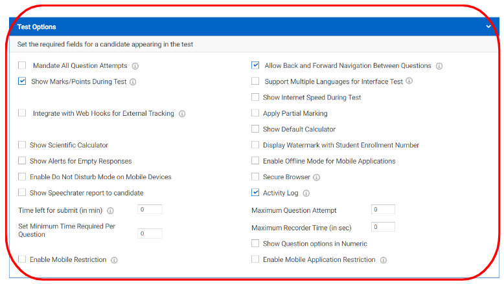The height and width of the screenshot is (284, 504).
Task: Click info icon for Enable Mobile Application Restriction
Action: tap(383, 260)
